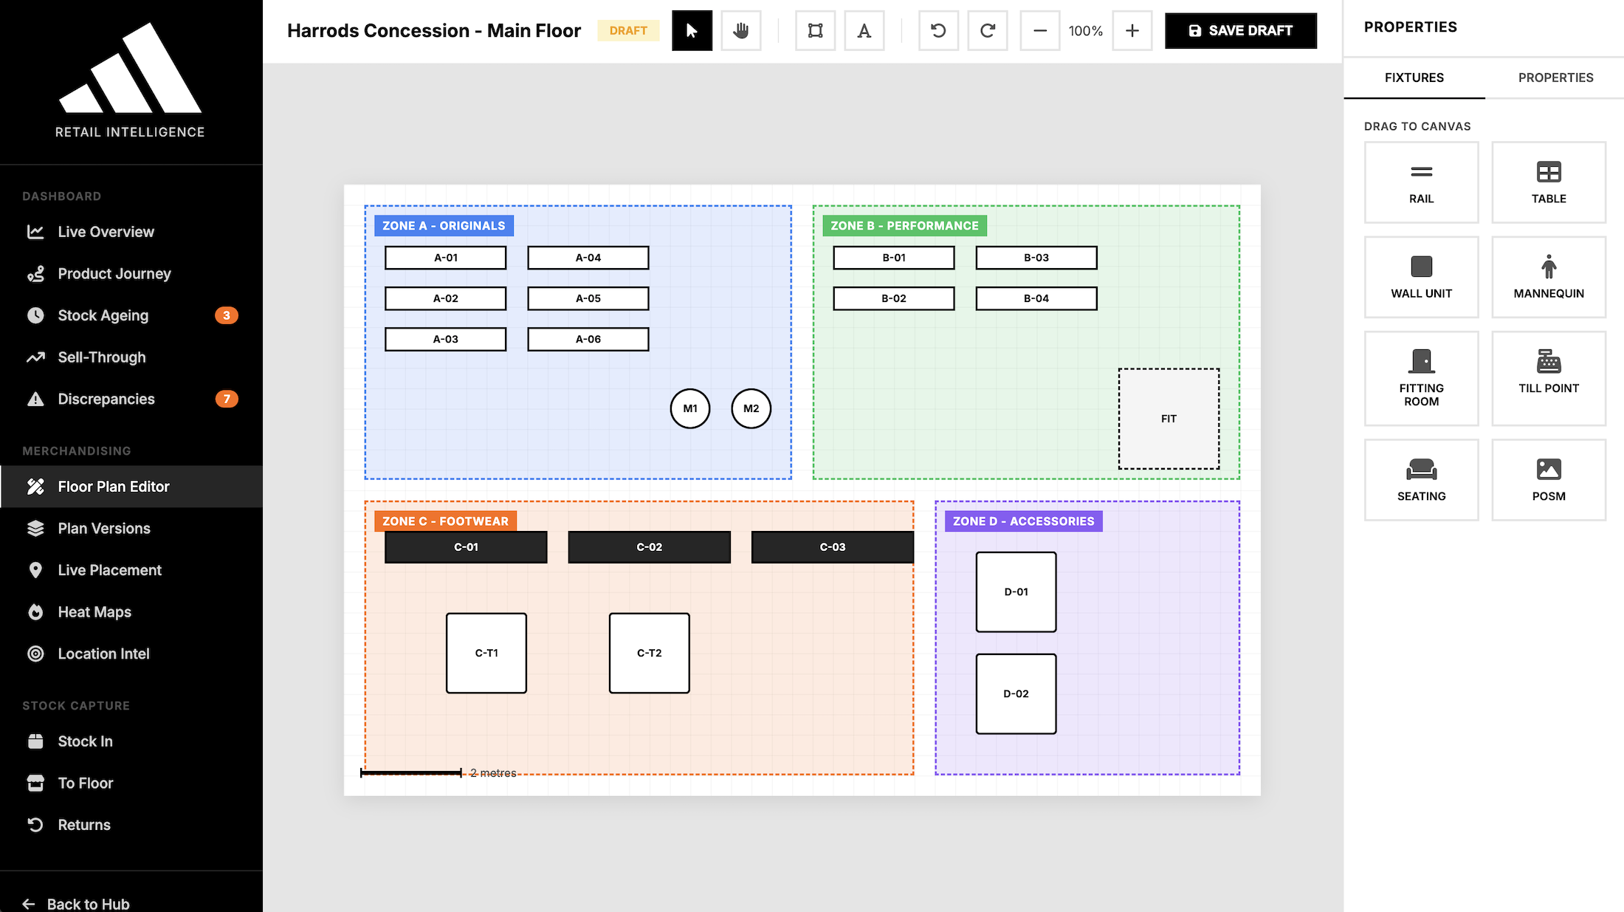Open the Fixtures tab
Viewport: 1624px width, 912px height.
1414,78
